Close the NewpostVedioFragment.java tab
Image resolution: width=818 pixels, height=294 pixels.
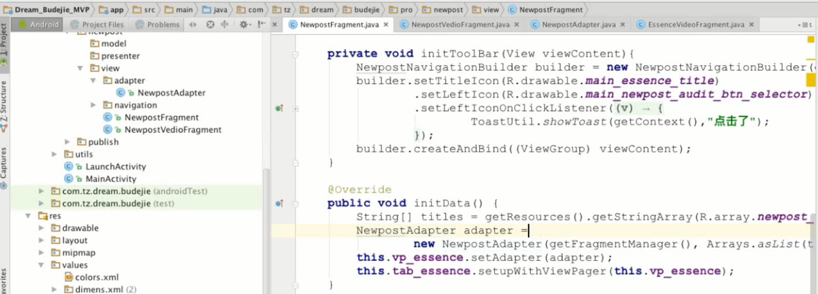click(x=518, y=25)
